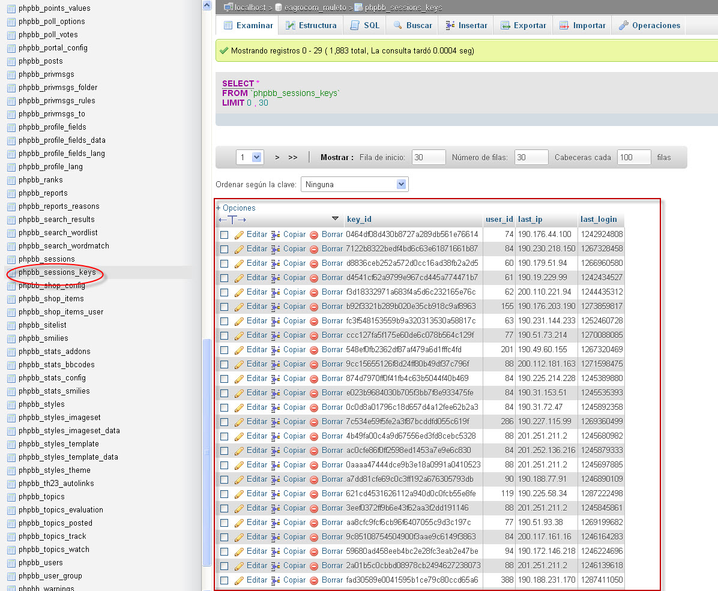Open 'Ordenar según la clave' dropdown

(x=354, y=184)
